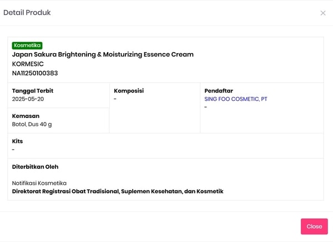Click the Pendaftar heading
The height and width of the screenshot is (242, 333).
pyautogui.click(x=218, y=91)
